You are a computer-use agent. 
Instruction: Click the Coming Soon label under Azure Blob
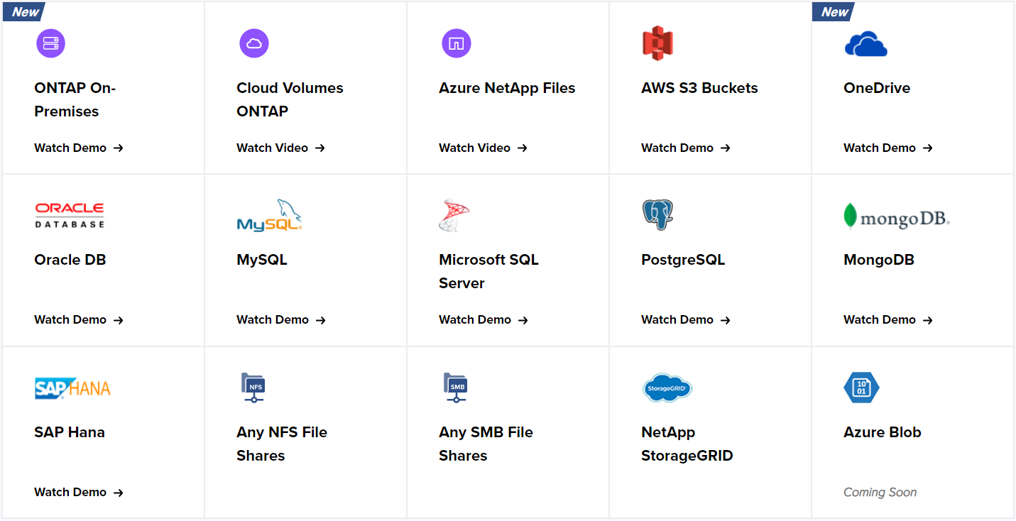click(x=880, y=492)
